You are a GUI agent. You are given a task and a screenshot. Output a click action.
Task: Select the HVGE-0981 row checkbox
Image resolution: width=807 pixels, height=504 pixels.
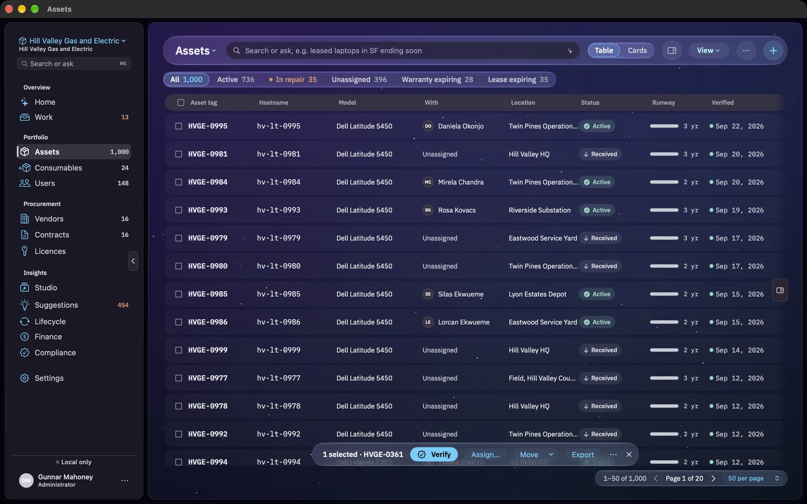point(179,154)
